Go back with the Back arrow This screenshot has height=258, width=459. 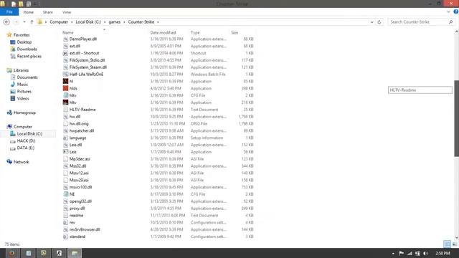click(x=6, y=22)
